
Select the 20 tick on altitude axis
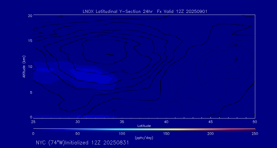[30, 16]
